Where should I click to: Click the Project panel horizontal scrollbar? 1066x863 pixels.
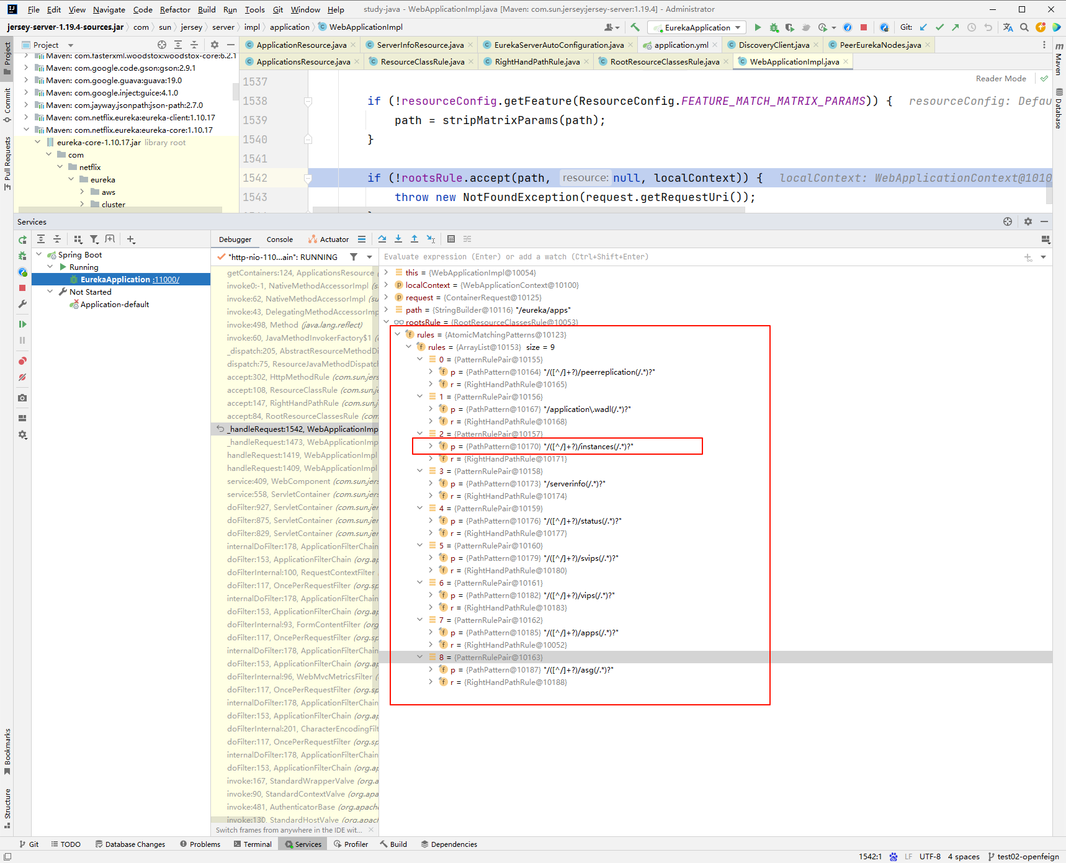[x=120, y=210]
